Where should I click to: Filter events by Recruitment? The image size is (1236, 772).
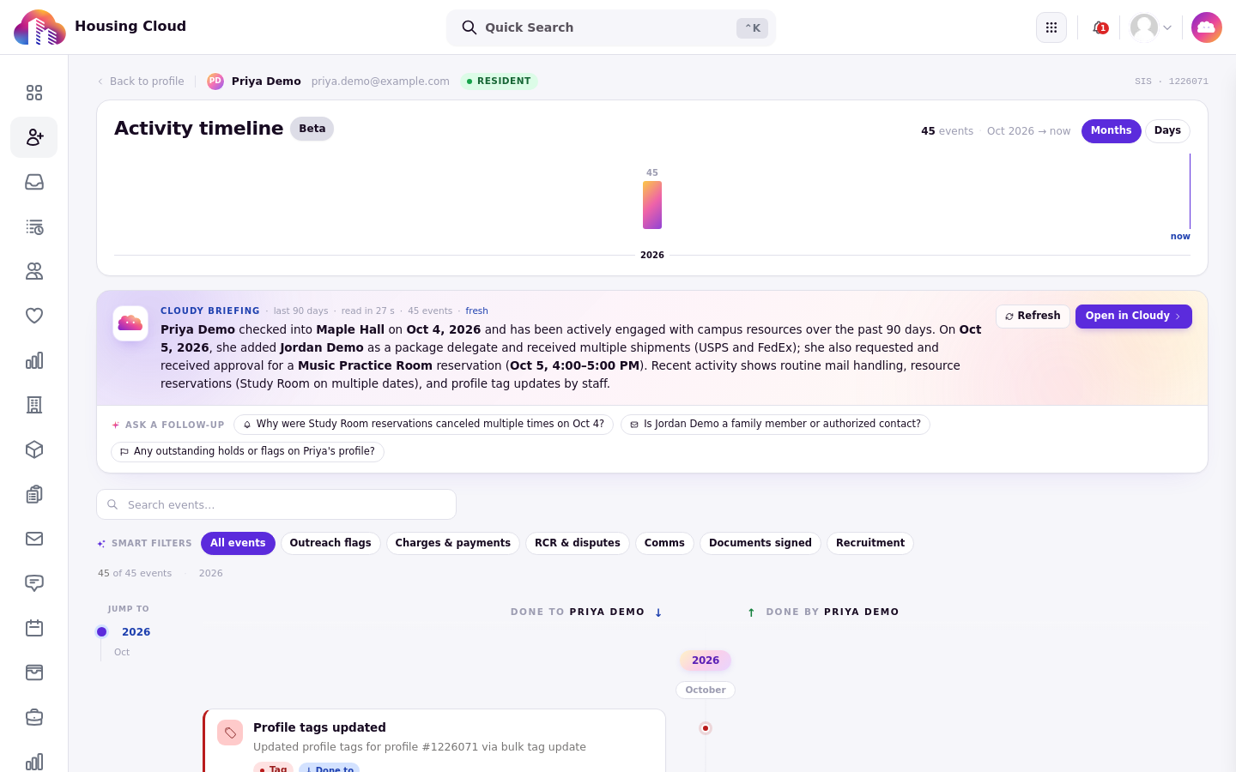[x=869, y=544]
